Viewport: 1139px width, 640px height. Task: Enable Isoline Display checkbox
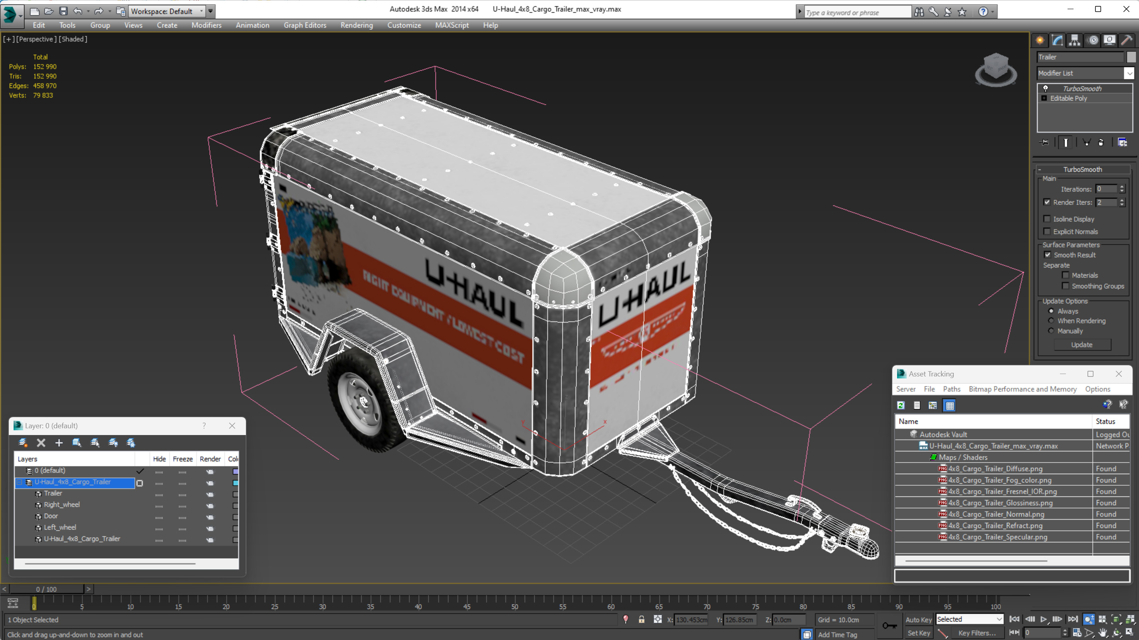click(1047, 219)
